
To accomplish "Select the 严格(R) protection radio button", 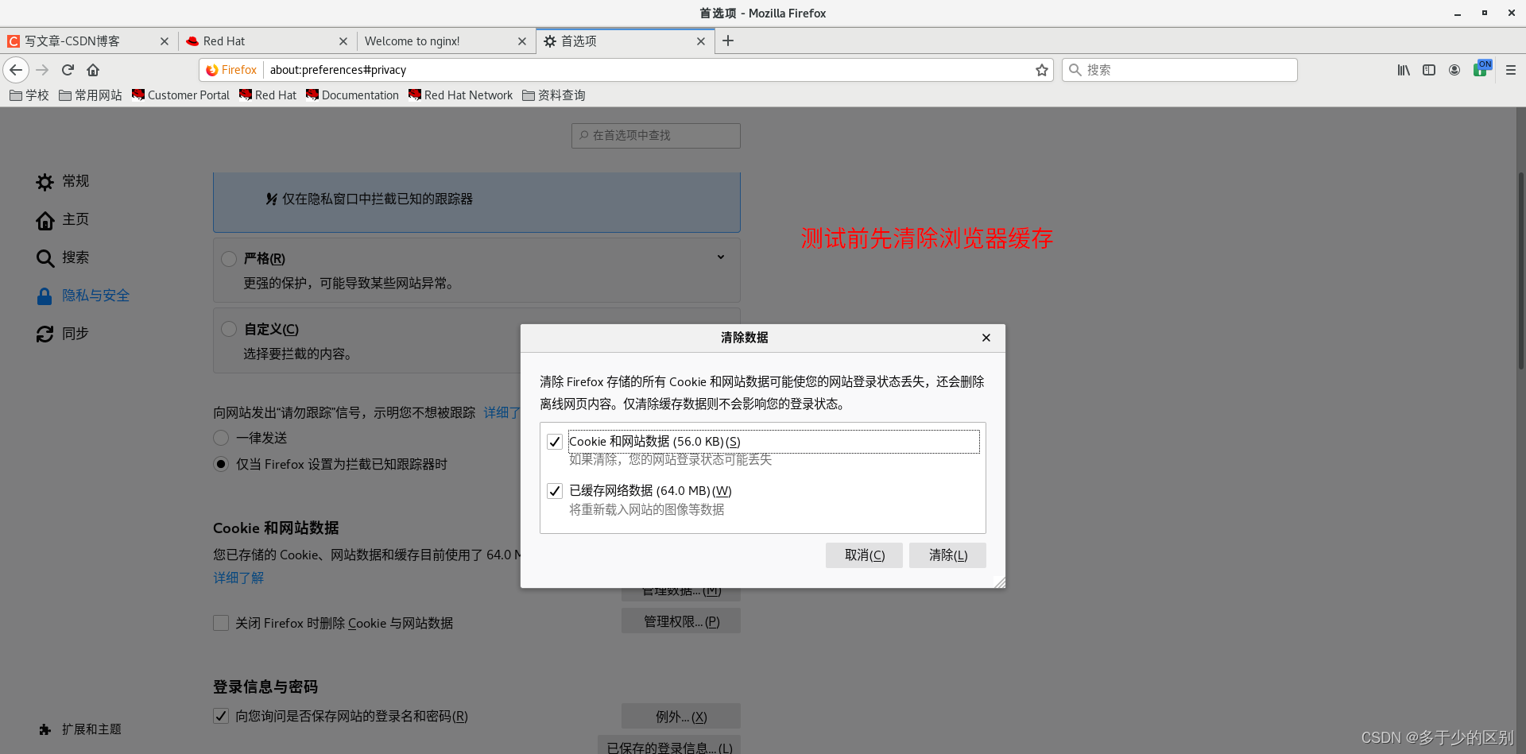I will pos(229,259).
